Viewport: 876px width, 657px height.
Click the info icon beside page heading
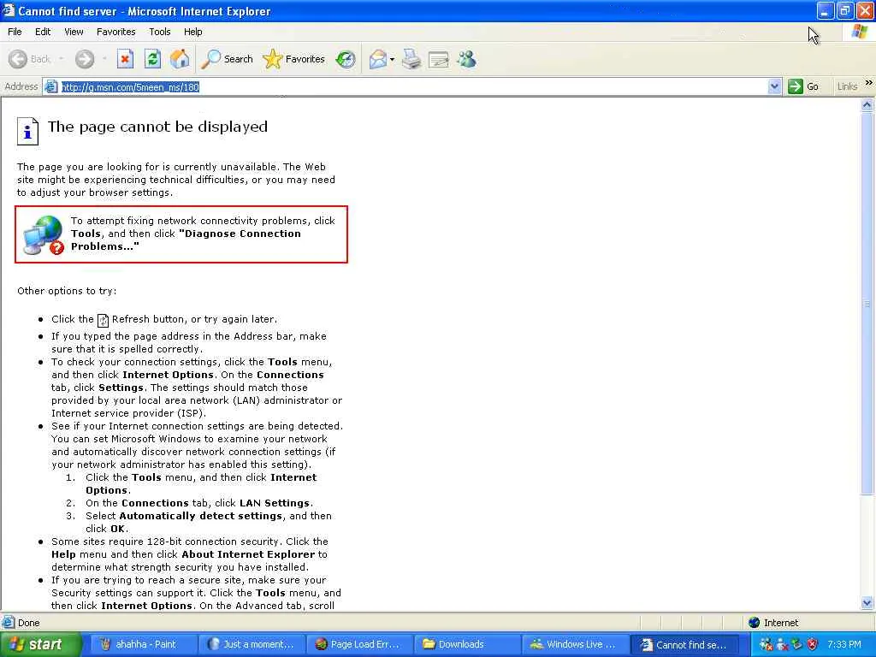(27, 131)
